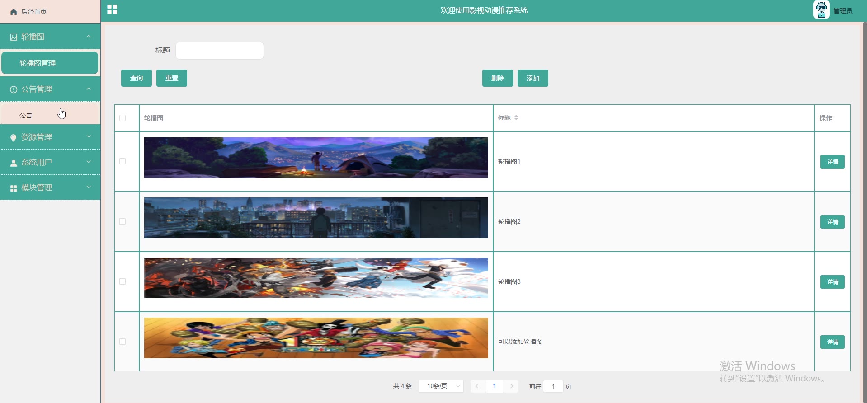The height and width of the screenshot is (403, 867).
Task: Expand the 资源管理 menu chevron
Action: click(89, 136)
